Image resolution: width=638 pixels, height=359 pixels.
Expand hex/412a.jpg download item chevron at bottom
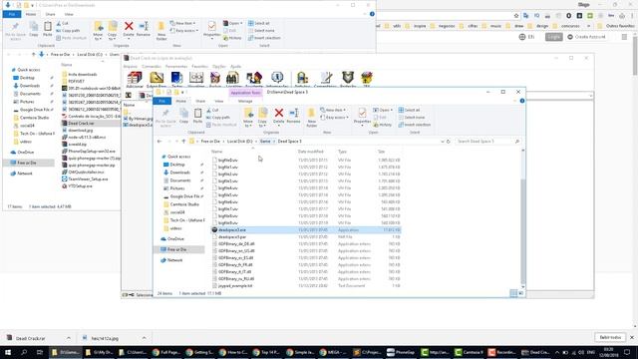(x=144, y=338)
